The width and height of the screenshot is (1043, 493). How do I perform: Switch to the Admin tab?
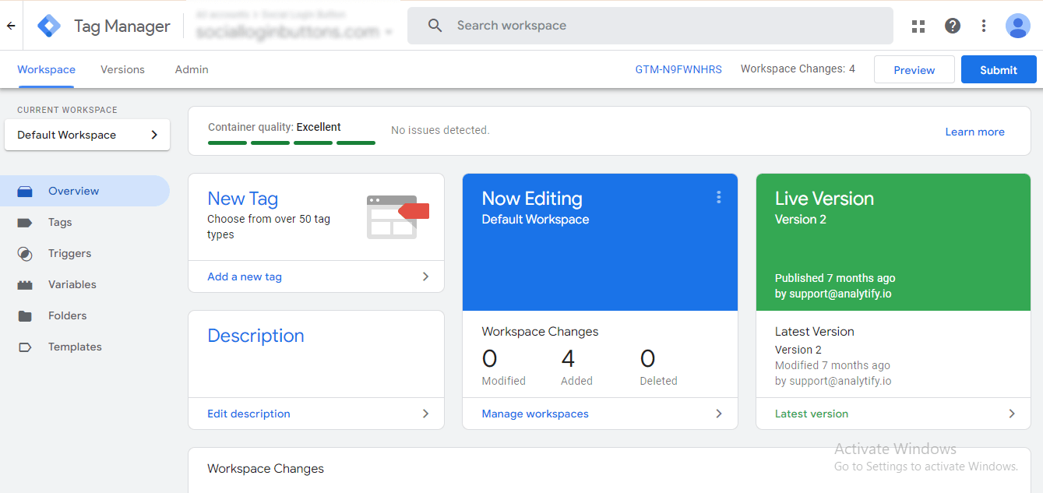pyautogui.click(x=192, y=69)
